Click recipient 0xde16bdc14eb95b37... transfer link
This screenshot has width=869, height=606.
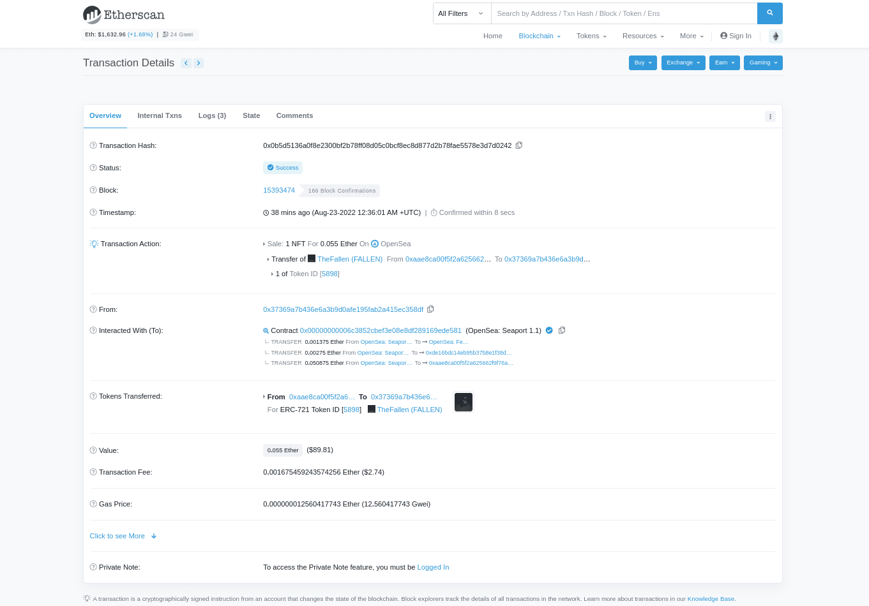(469, 353)
